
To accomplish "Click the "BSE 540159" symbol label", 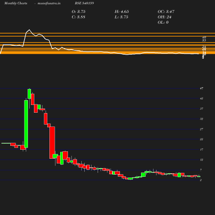I will click(84, 3).
